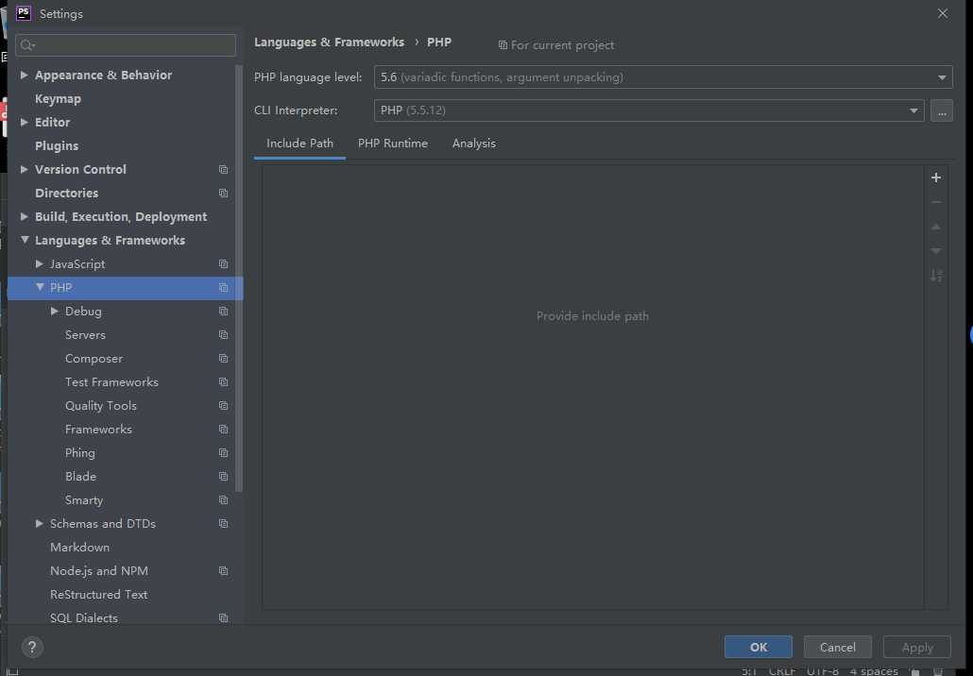This screenshot has height=676, width=973.
Task: Switch to the PHP Runtime tab
Action: [393, 144]
